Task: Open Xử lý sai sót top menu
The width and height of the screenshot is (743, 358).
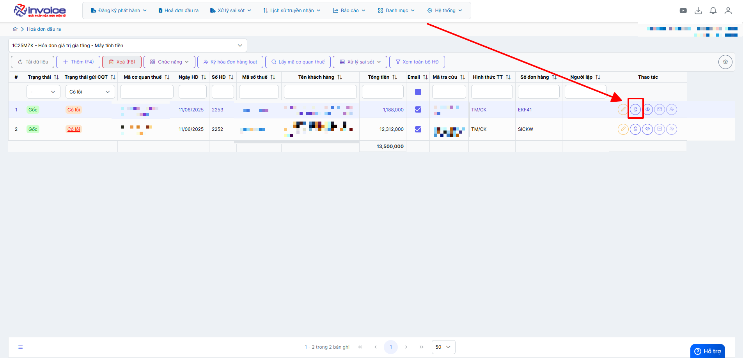Action: pyautogui.click(x=231, y=11)
